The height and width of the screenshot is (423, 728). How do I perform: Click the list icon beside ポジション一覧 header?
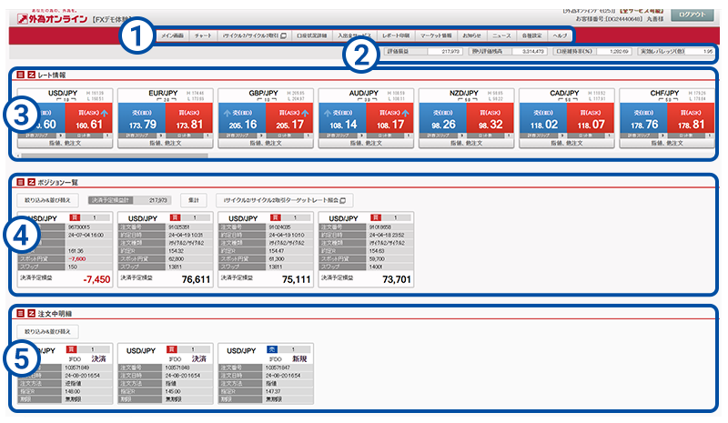20,182
